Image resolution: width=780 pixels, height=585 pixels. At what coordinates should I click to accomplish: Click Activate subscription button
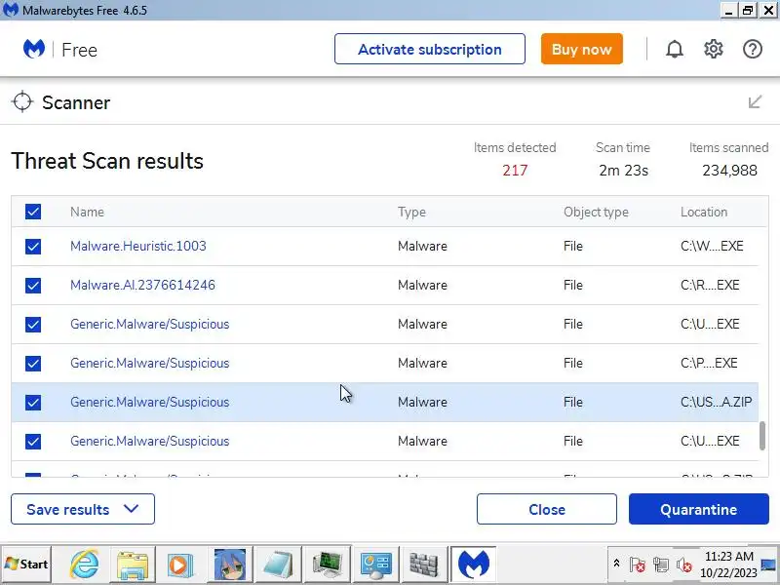(x=430, y=50)
